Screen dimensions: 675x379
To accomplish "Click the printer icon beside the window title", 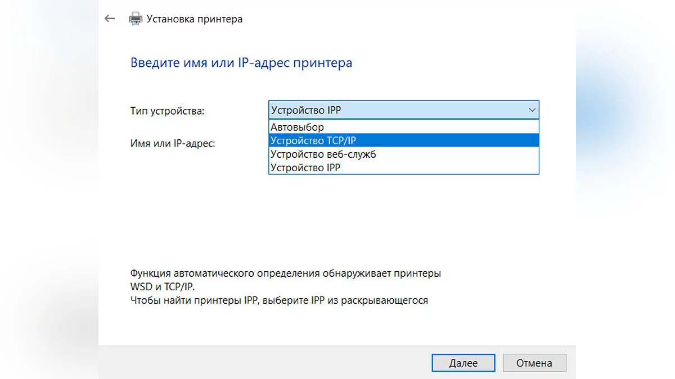I will tap(135, 19).
